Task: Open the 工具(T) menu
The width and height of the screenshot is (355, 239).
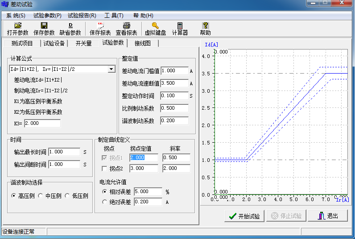Action: (x=114, y=15)
